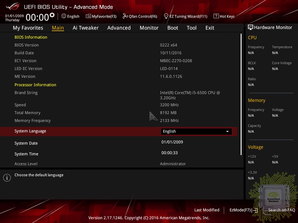This screenshot has width=298, height=223.
Task: Click the Core Voltage label
Action: click(282, 63)
